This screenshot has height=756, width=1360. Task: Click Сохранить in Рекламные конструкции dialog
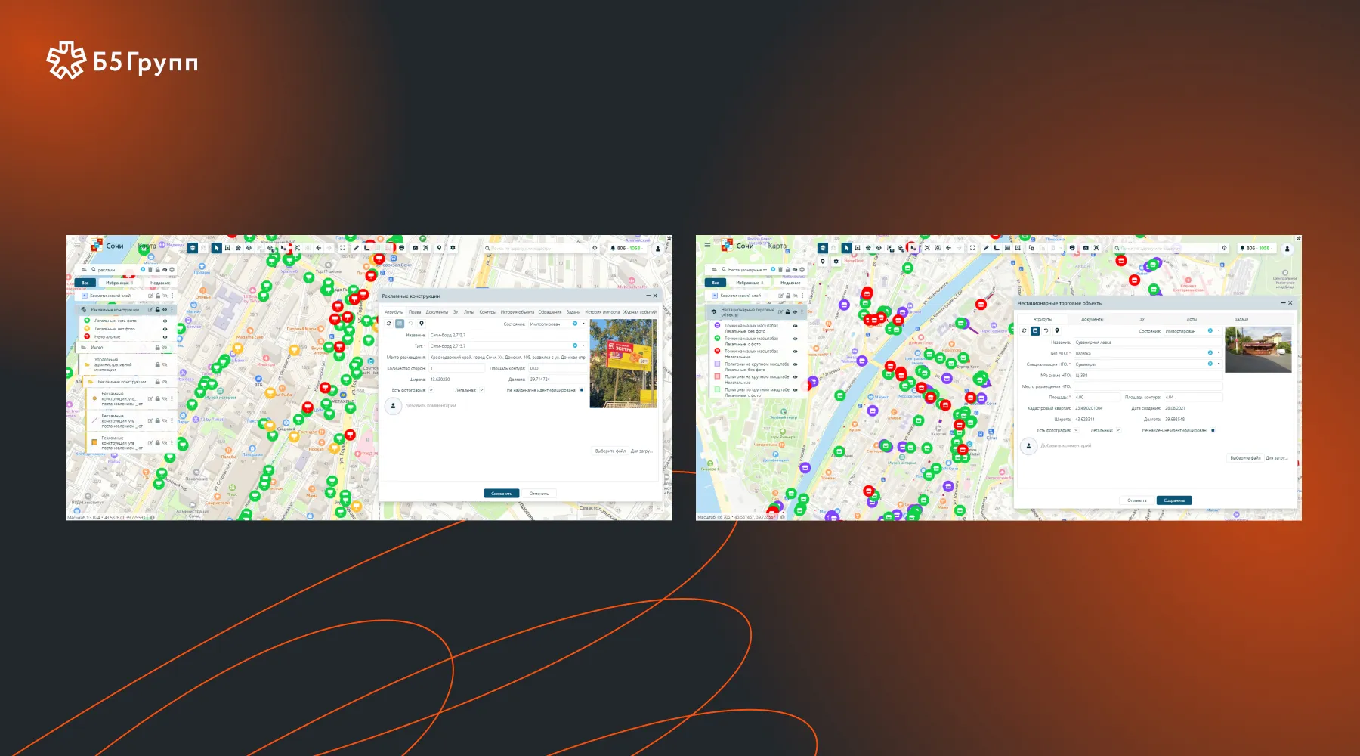pyautogui.click(x=502, y=493)
